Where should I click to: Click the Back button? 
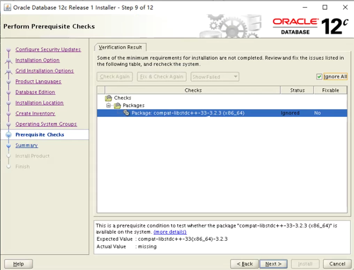point(245,264)
